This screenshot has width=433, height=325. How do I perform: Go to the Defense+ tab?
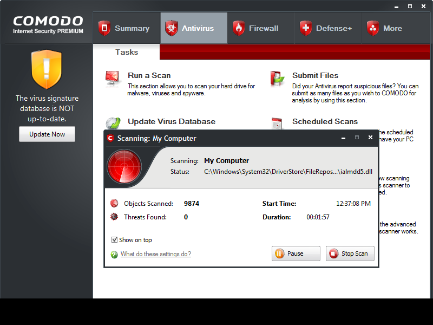328,28
